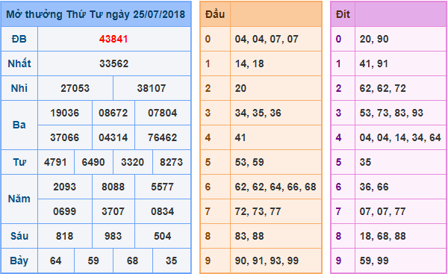
Task: Select Đầu row 4 value "41"
Action: pyautogui.click(x=240, y=137)
